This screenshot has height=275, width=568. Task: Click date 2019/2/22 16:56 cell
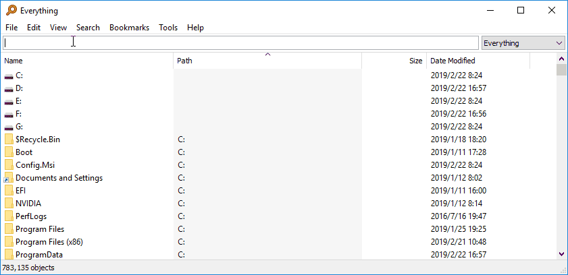[x=459, y=114]
